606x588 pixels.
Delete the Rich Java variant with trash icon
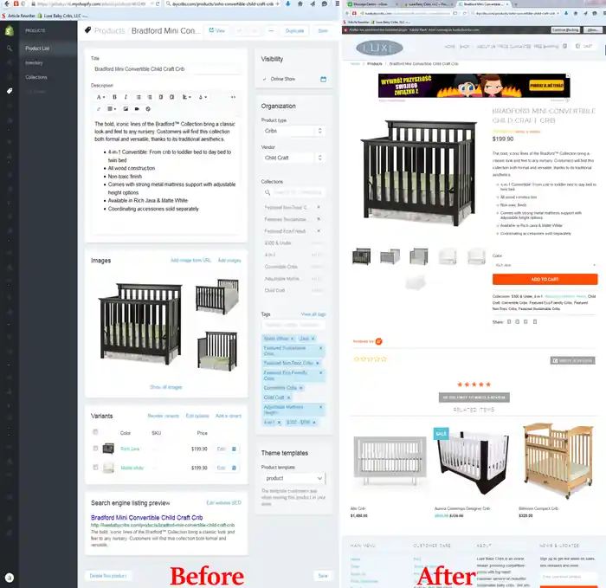234,449
